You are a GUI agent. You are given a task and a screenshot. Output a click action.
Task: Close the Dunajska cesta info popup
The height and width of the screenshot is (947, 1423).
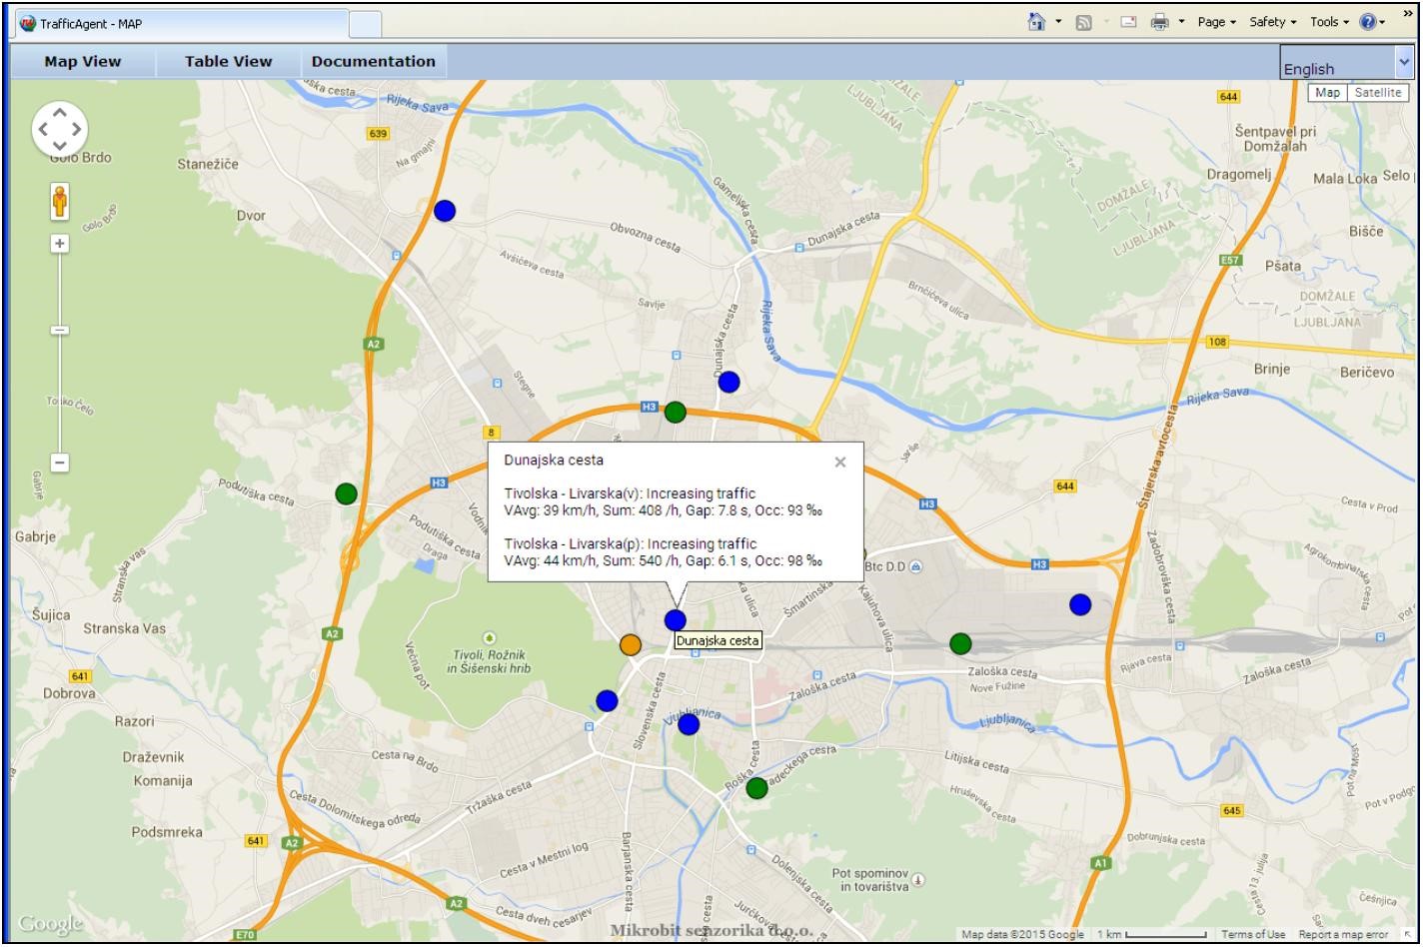(x=840, y=462)
